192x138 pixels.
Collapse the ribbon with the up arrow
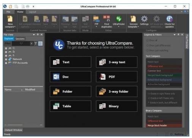click(182, 12)
